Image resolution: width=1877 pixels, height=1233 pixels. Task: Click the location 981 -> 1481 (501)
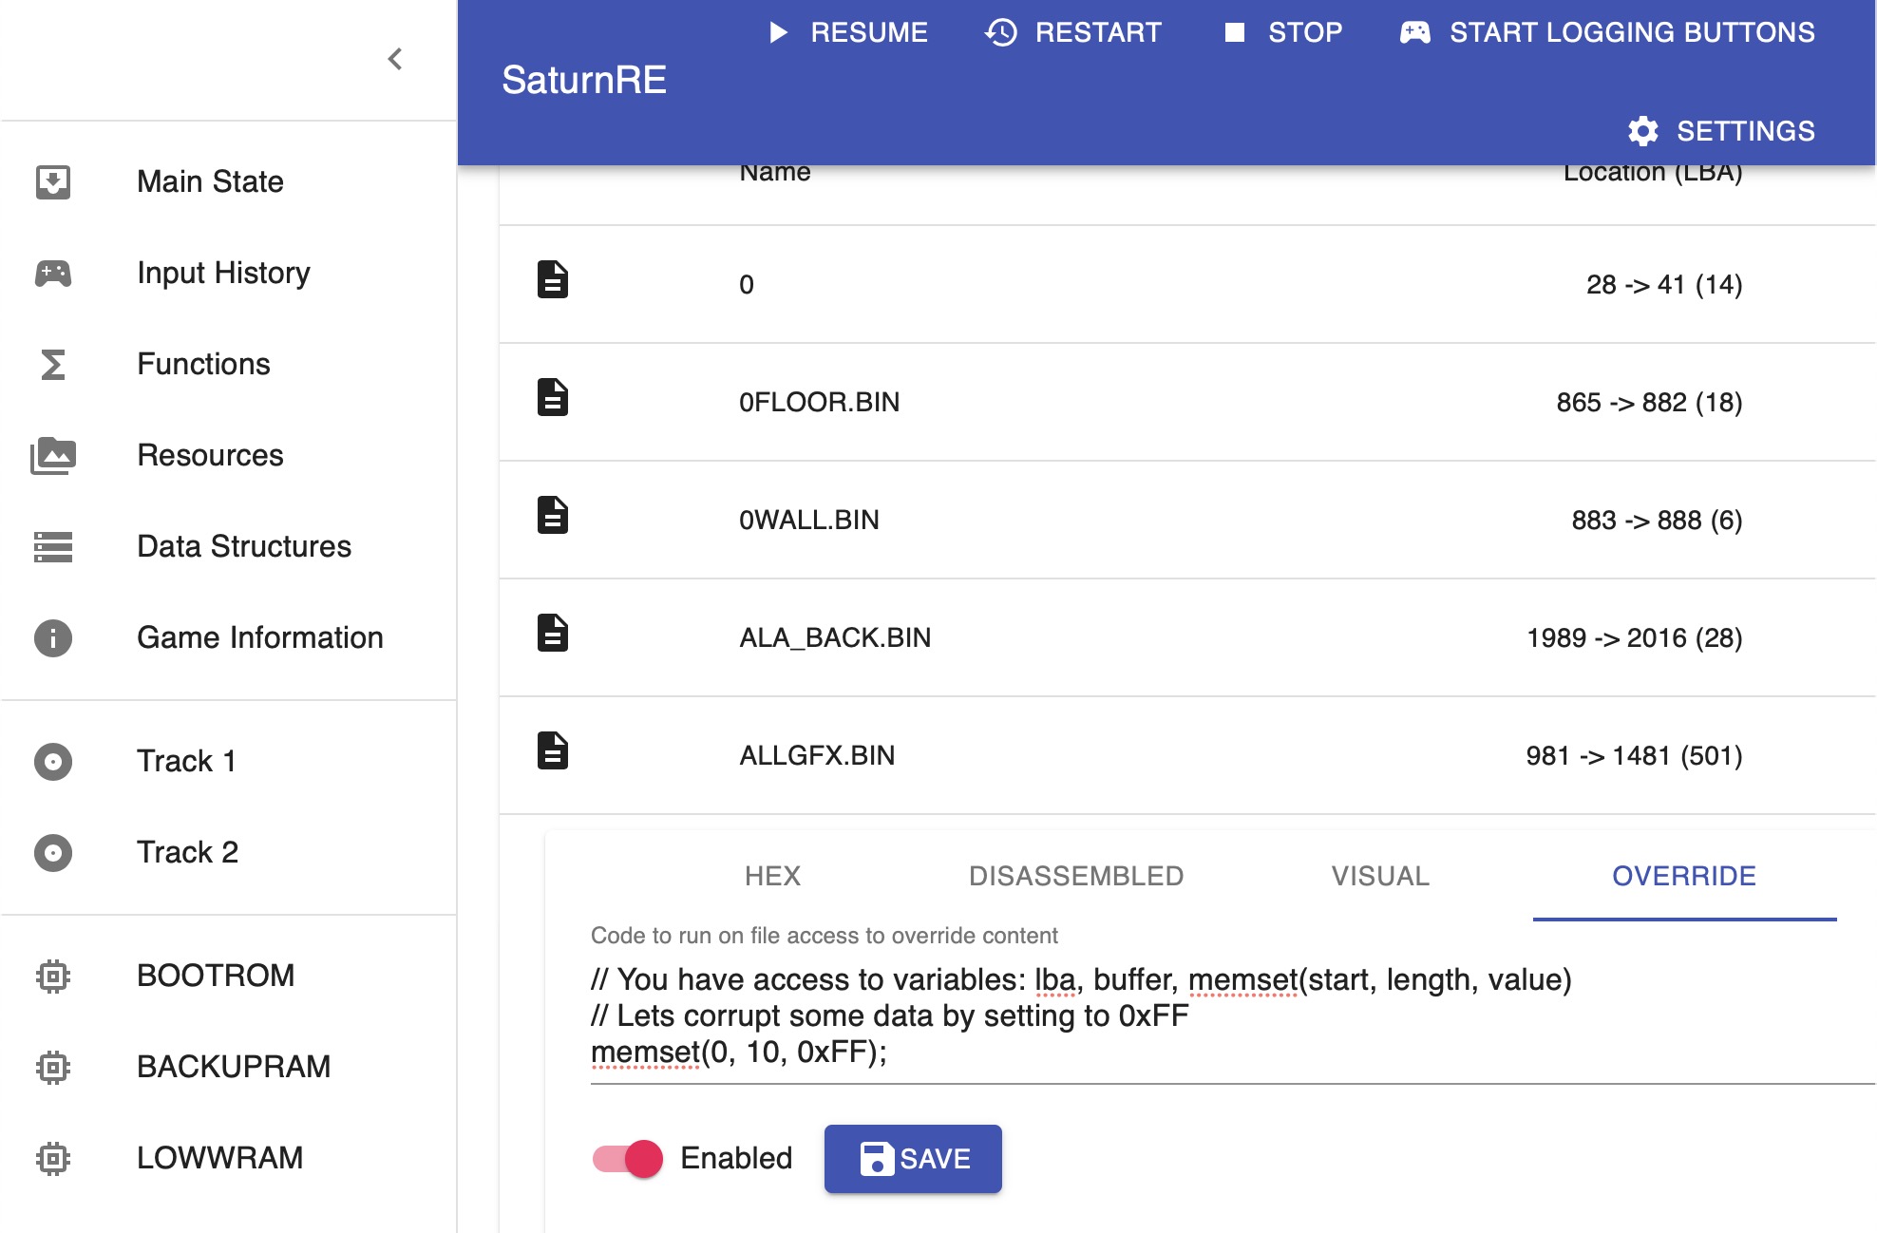1634,755
